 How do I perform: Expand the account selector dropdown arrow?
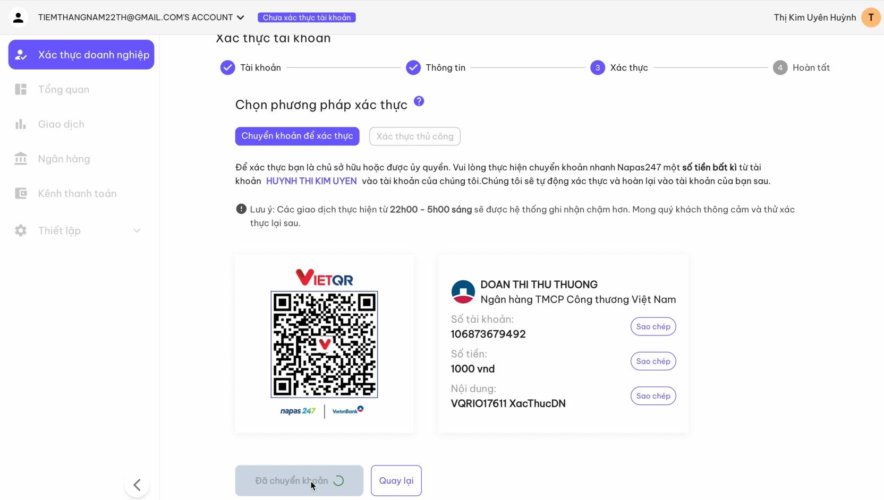click(241, 18)
